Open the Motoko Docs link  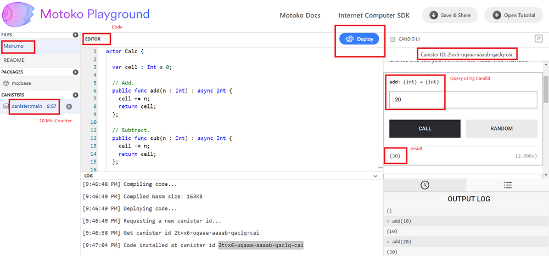[300, 15]
